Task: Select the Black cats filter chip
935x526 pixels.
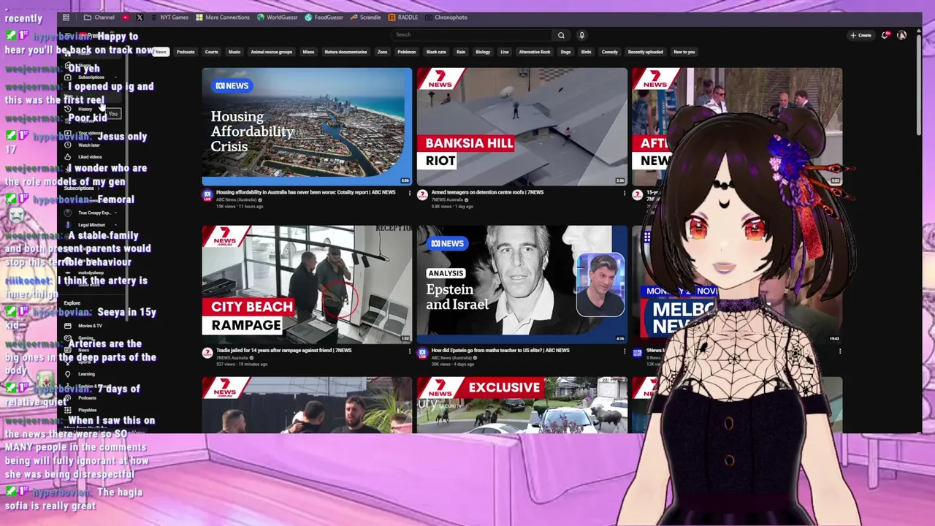Action: point(436,52)
